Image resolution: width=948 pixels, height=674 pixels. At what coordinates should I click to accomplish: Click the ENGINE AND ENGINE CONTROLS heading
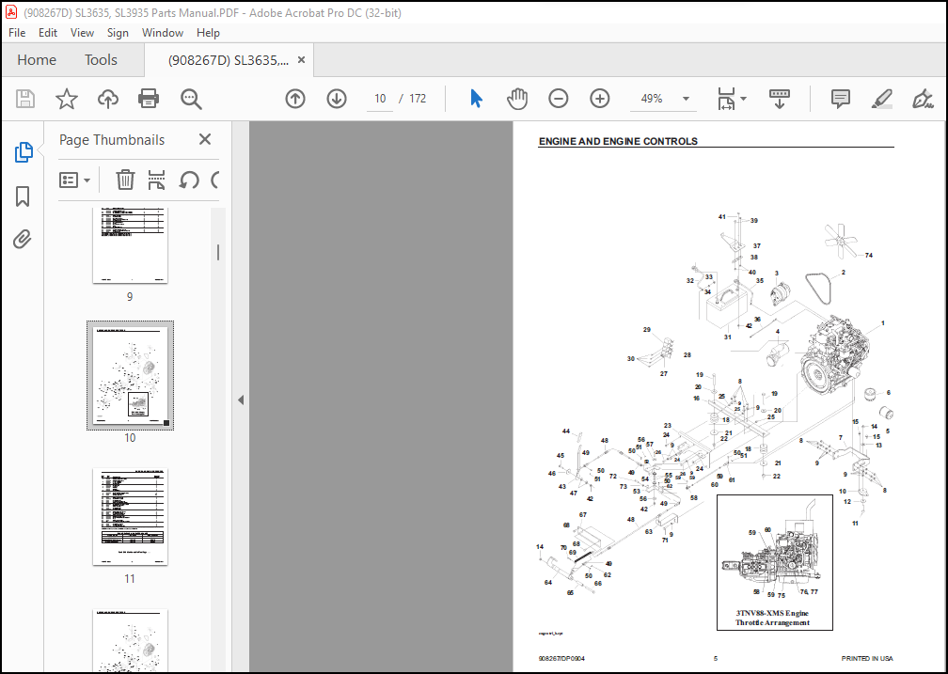618,141
